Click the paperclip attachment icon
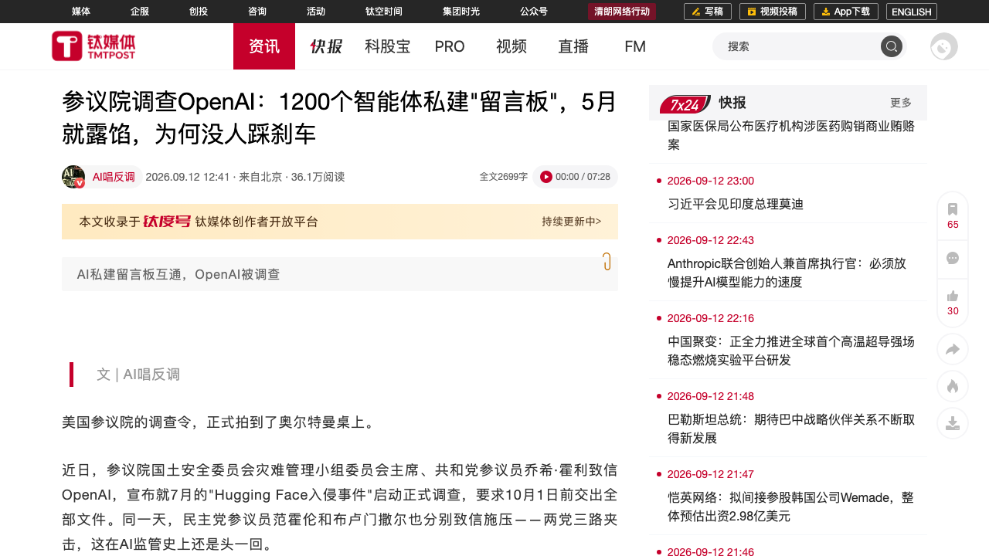Screen dimensions: 989x556 point(607,261)
